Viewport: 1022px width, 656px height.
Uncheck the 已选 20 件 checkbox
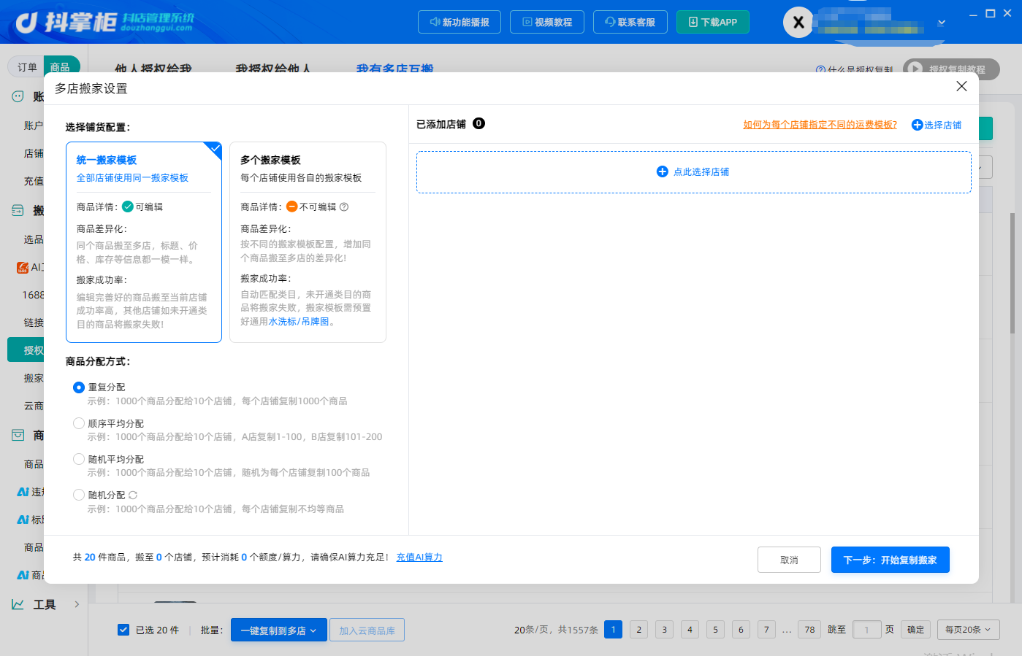click(x=123, y=630)
